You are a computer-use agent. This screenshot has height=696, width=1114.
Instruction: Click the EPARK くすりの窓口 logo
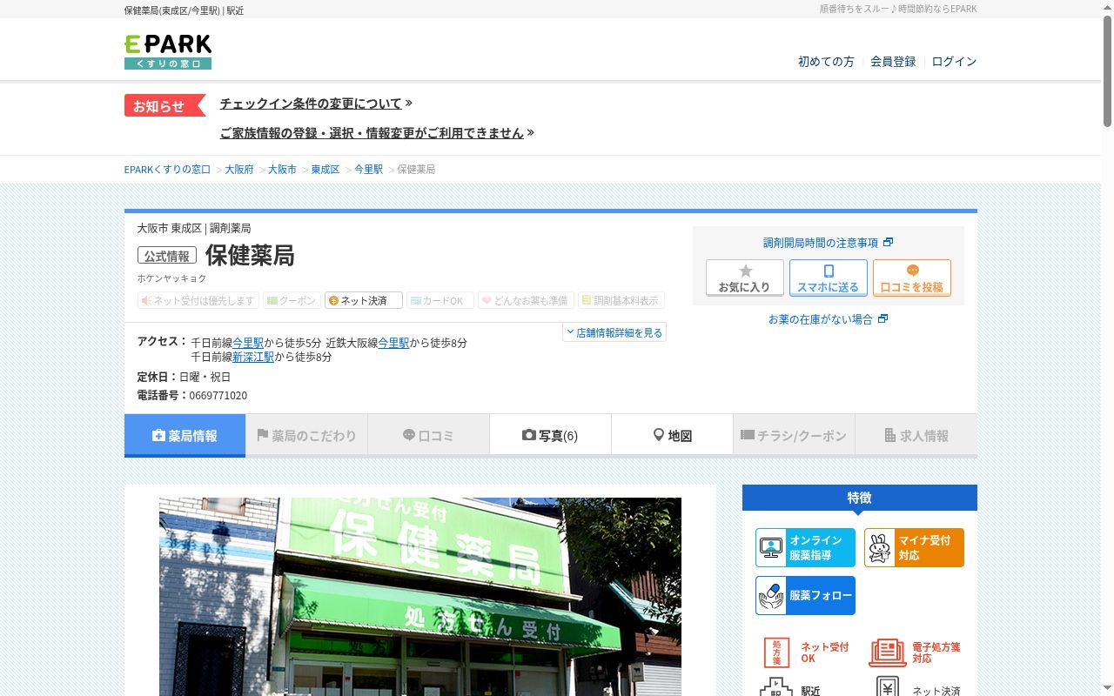tap(168, 52)
